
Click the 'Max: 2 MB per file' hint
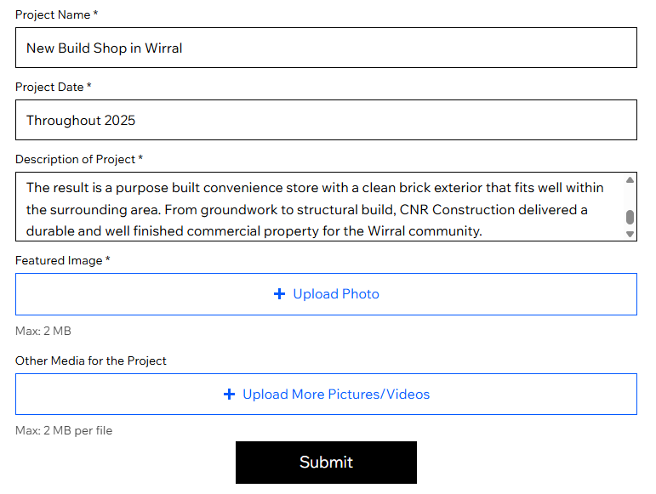64,430
